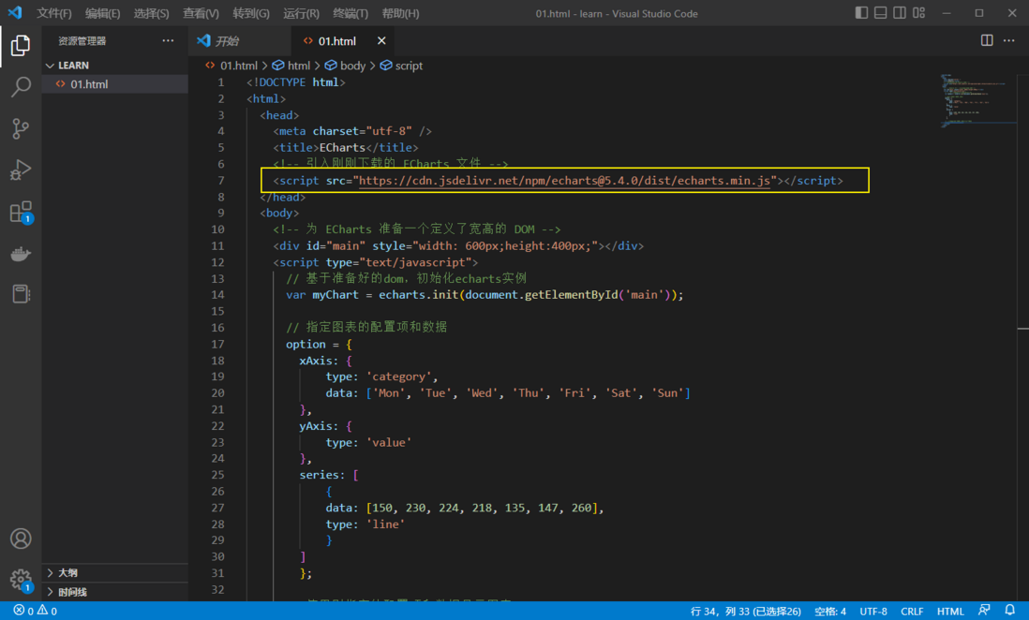The height and width of the screenshot is (620, 1029).
Task: Show errors and warnings count panel
Action: click(36, 611)
